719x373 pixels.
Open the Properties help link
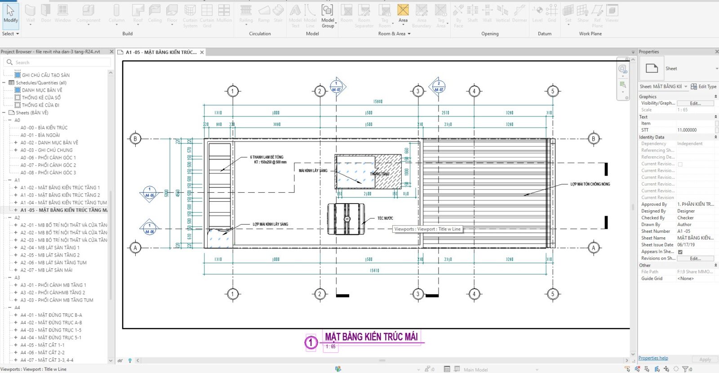(653, 358)
